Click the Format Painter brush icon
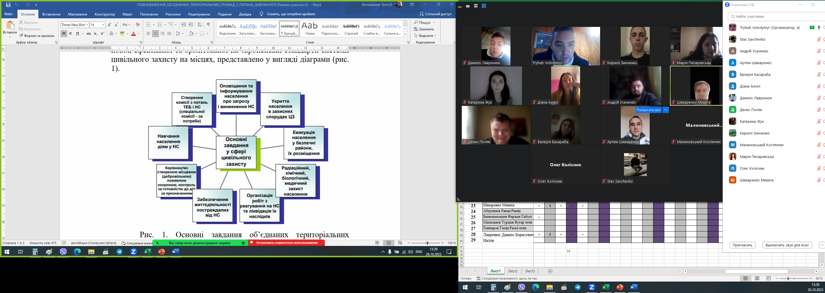825x293 pixels. pyautogui.click(x=21, y=36)
